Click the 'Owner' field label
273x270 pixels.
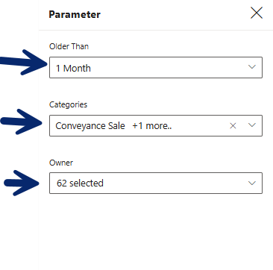[61, 163]
